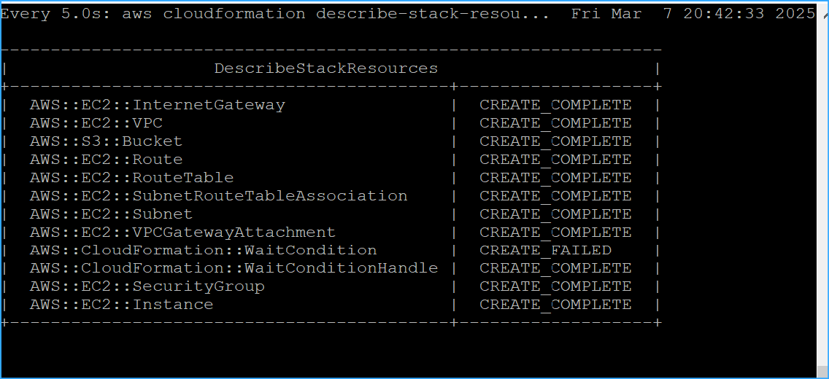Click CREATE_COMPLETE status of the SecurityGroup row

point(555,286)
